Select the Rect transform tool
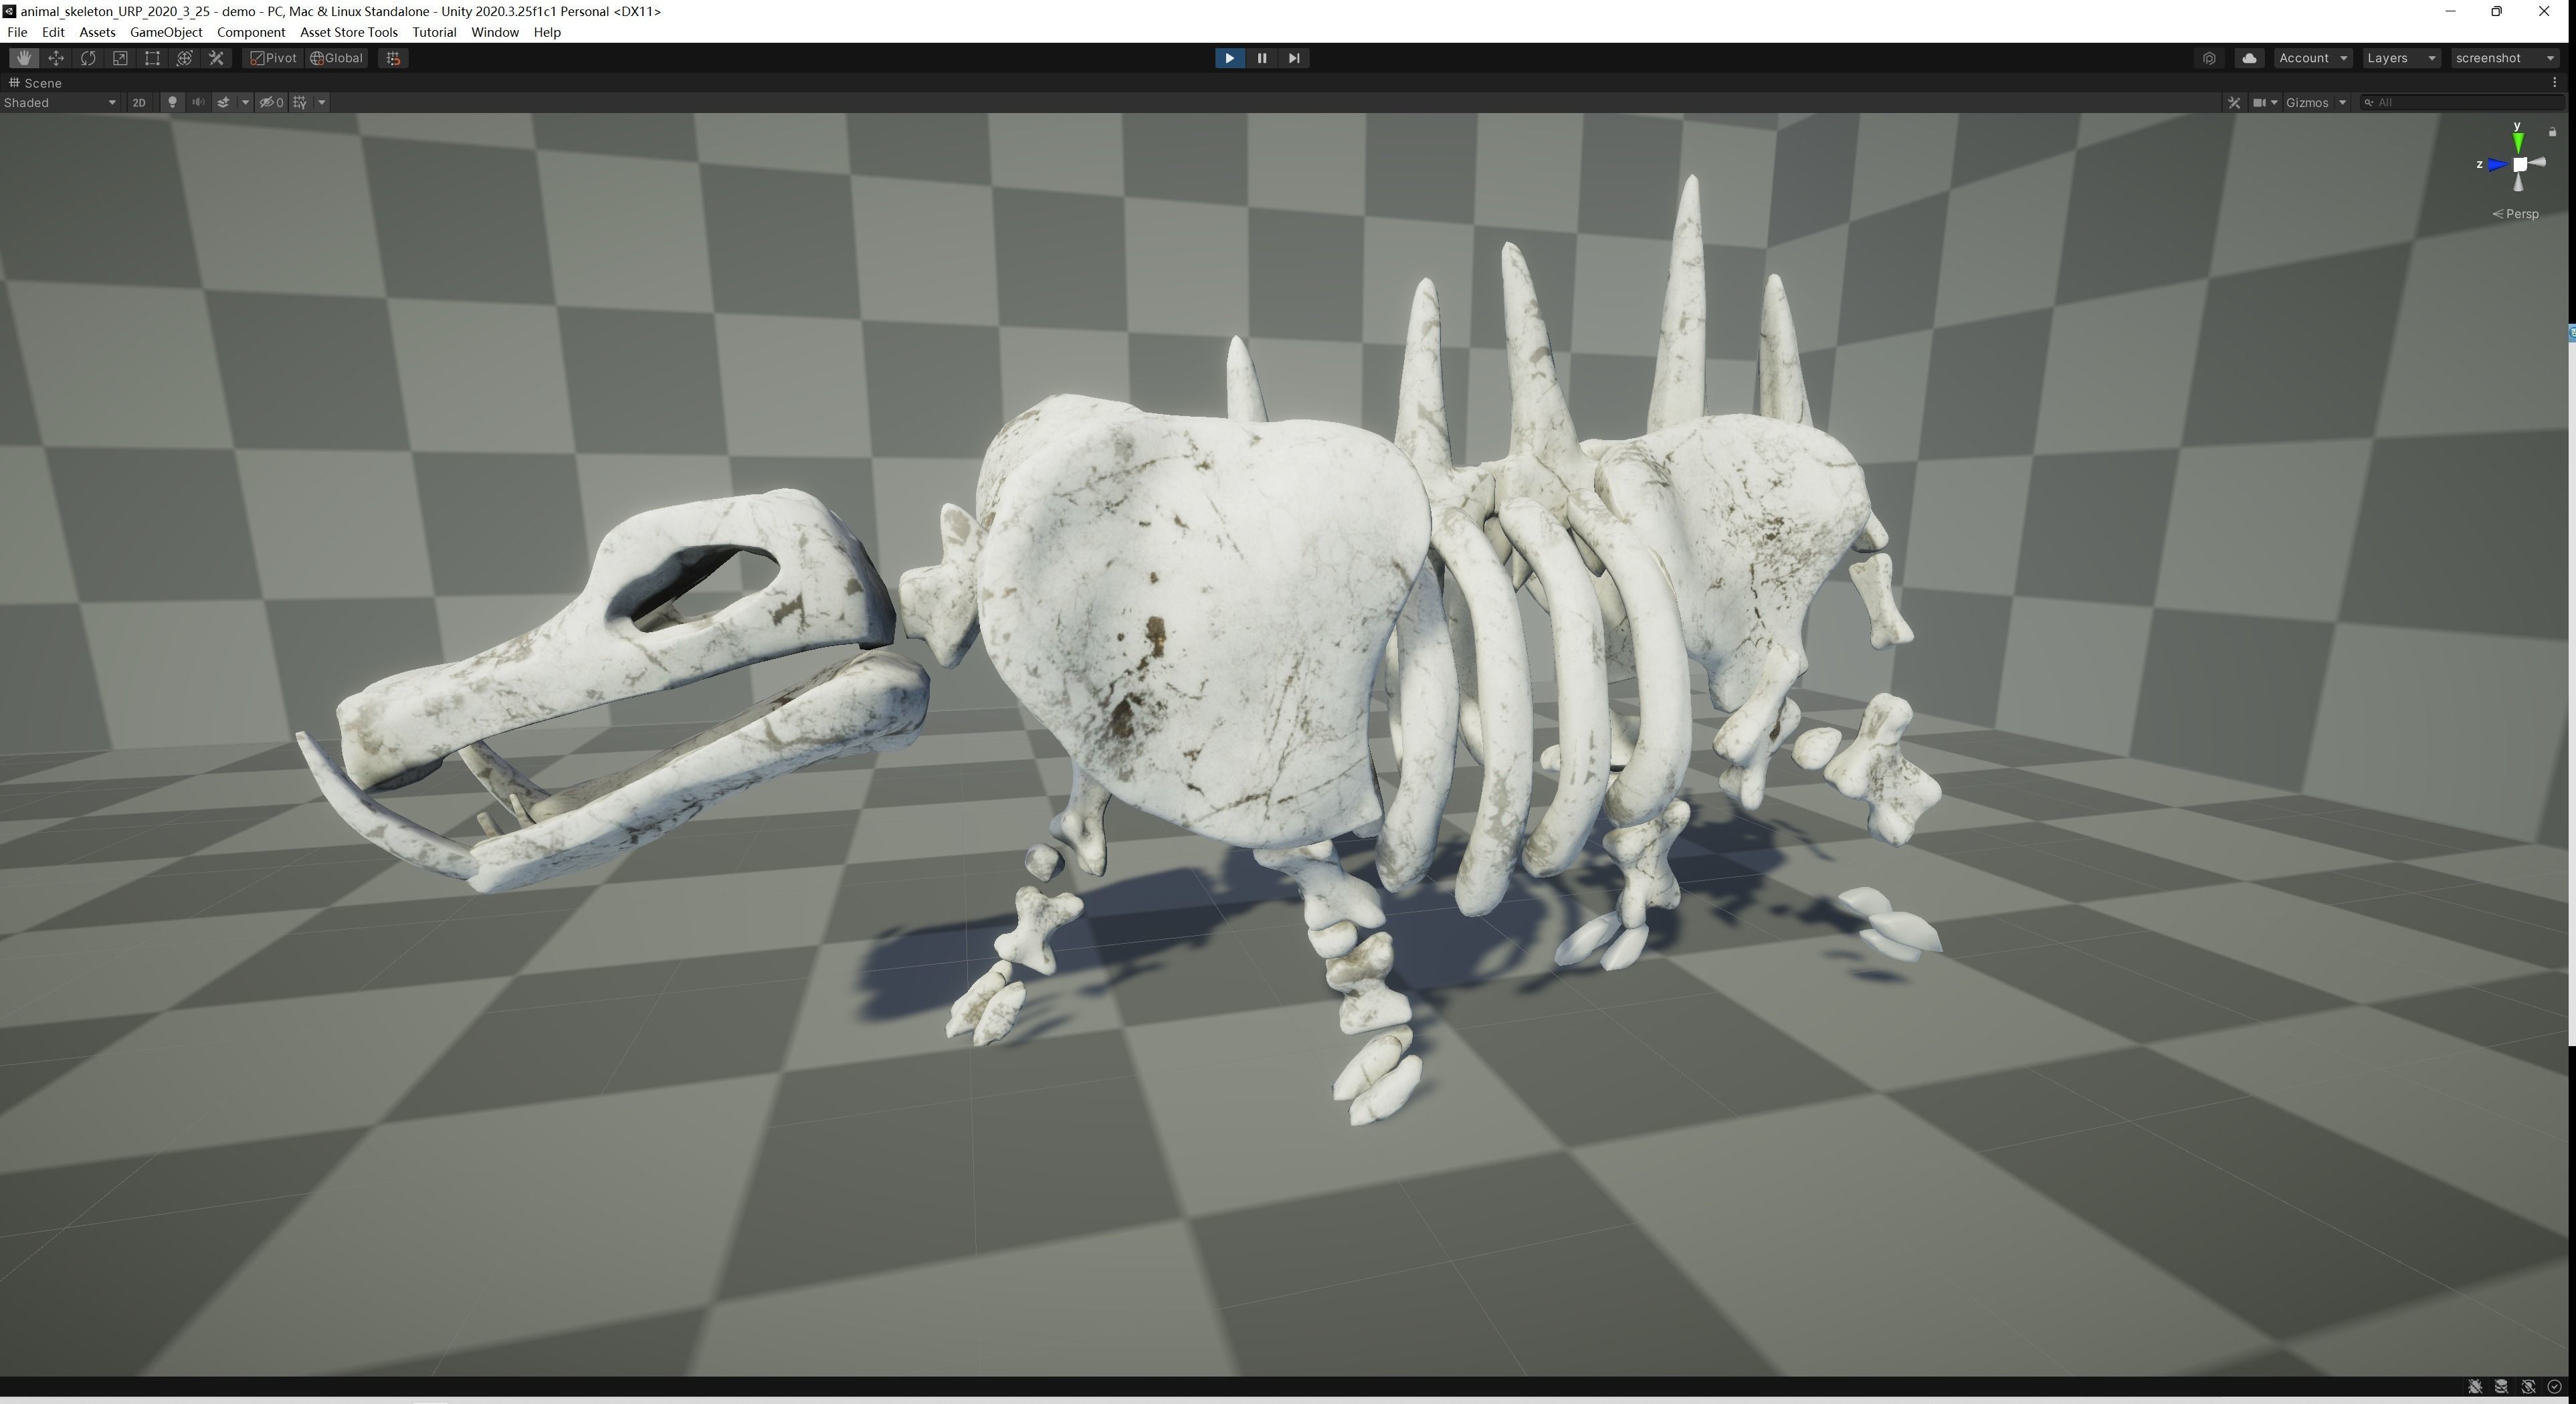 (x=152, y=58)
